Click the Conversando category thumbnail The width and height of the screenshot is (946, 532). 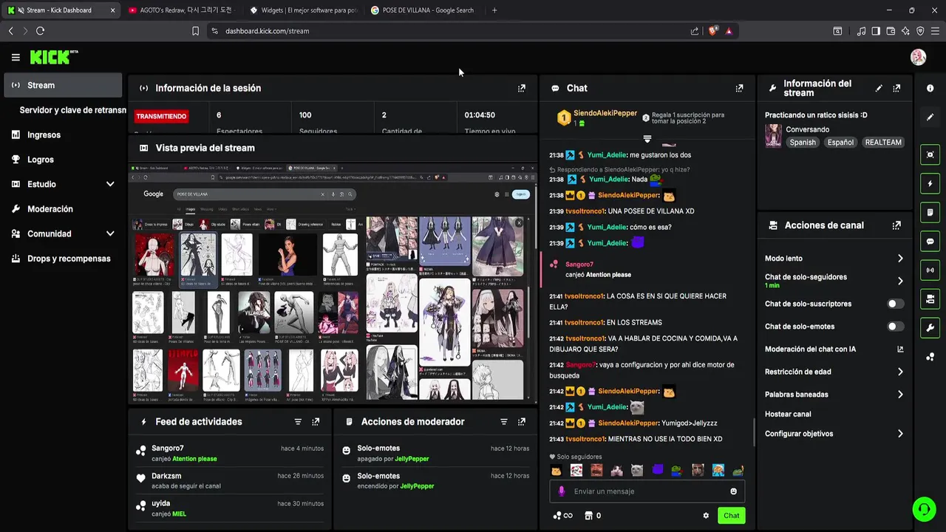[773, 135]
